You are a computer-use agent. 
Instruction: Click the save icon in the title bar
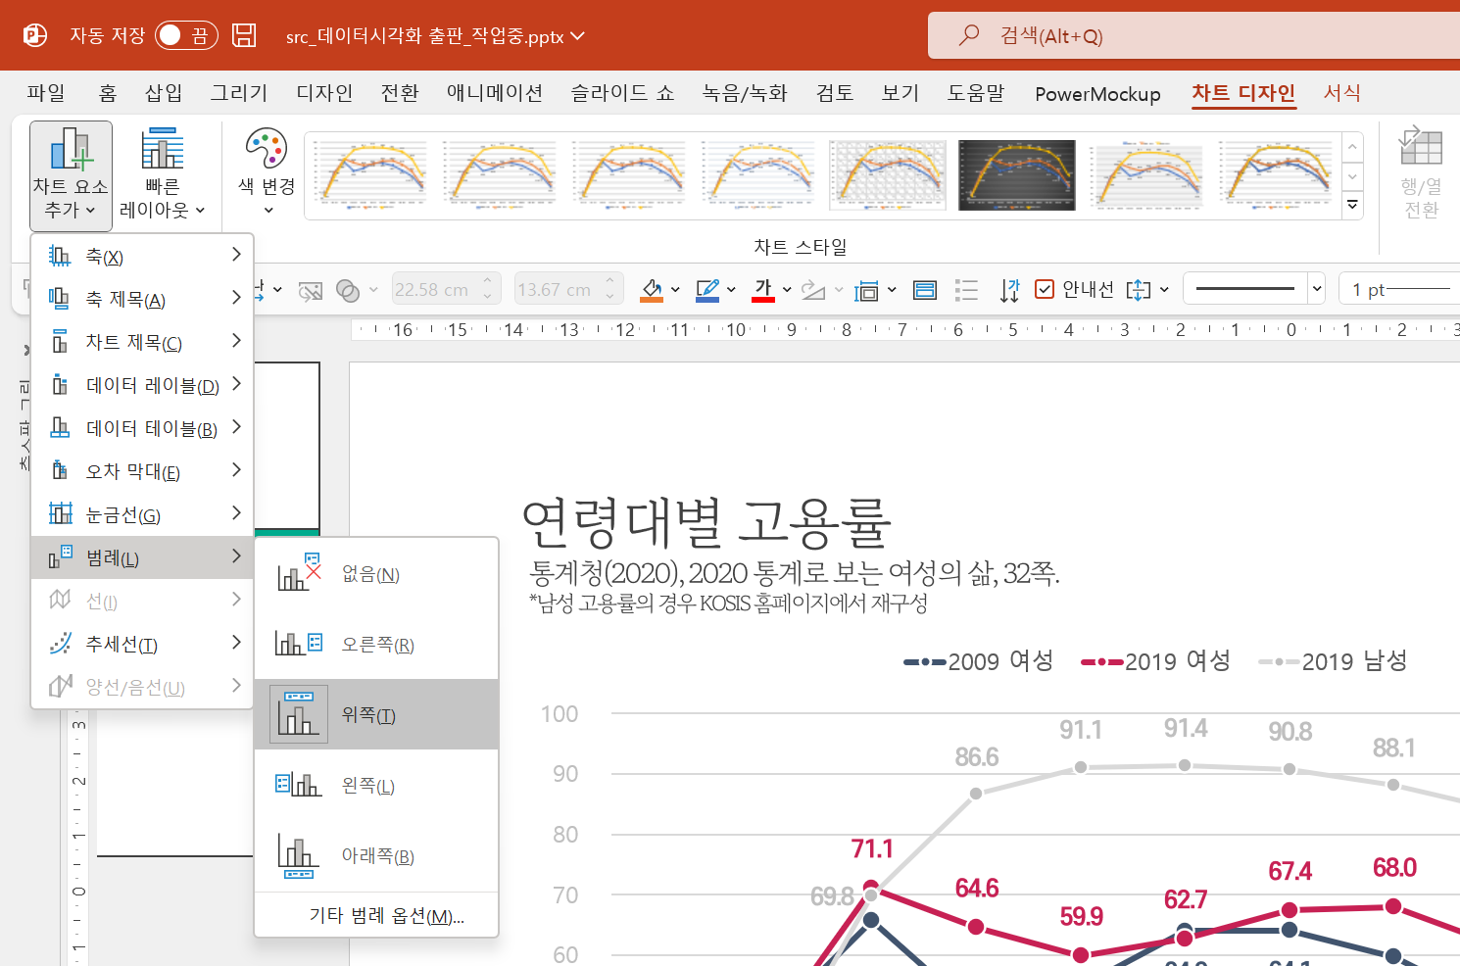tap(244, 36)
